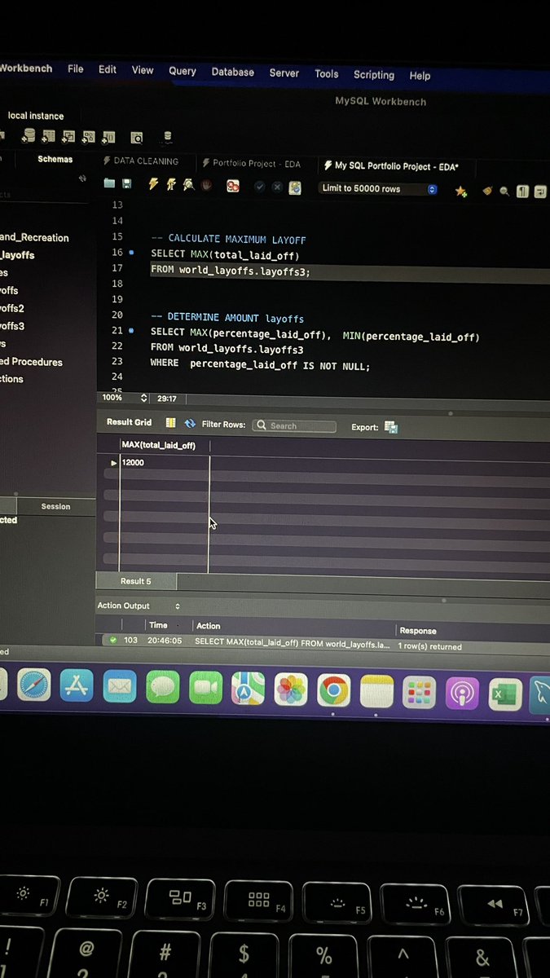Open Google Chrome from the Dock
The height and width of the screenshot is (978, 550).
pyautogui.click(x=333, y=690)
